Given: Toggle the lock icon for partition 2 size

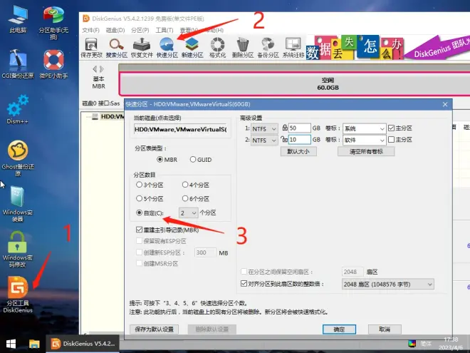Looking at the screenshot, I should click(x=284, y=139).
